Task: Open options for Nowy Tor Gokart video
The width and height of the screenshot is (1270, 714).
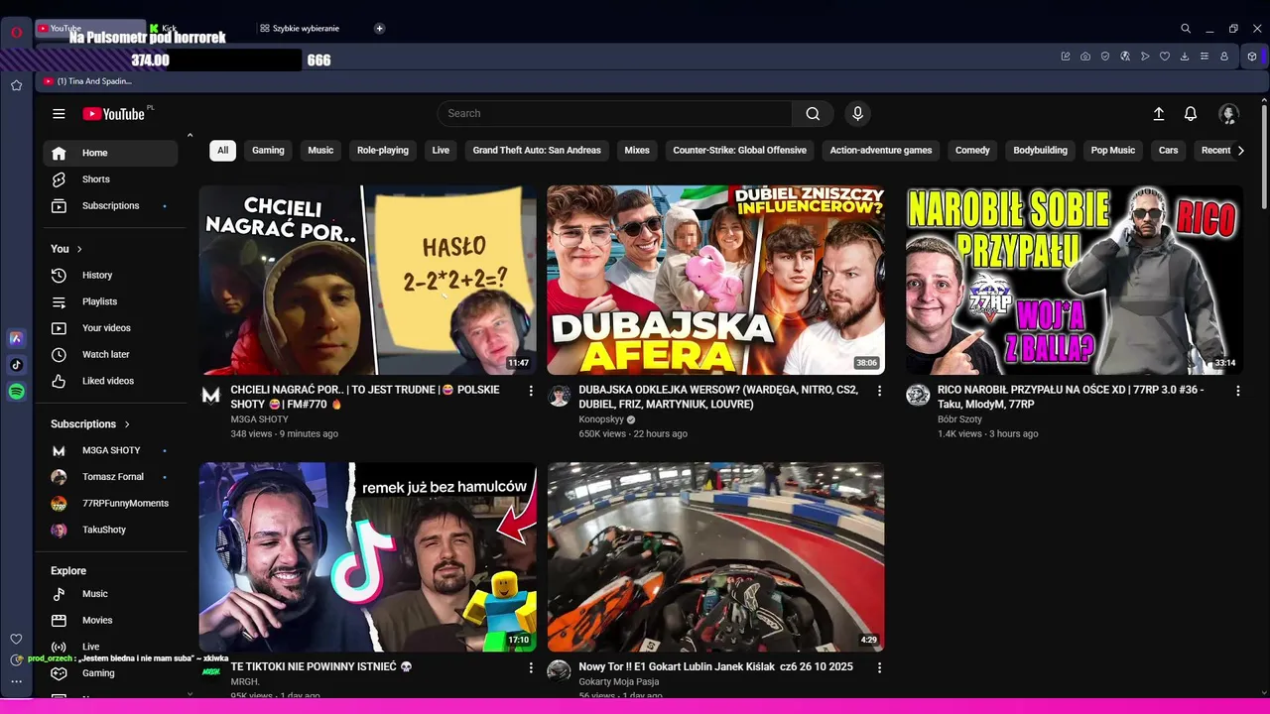Action: 879,667
